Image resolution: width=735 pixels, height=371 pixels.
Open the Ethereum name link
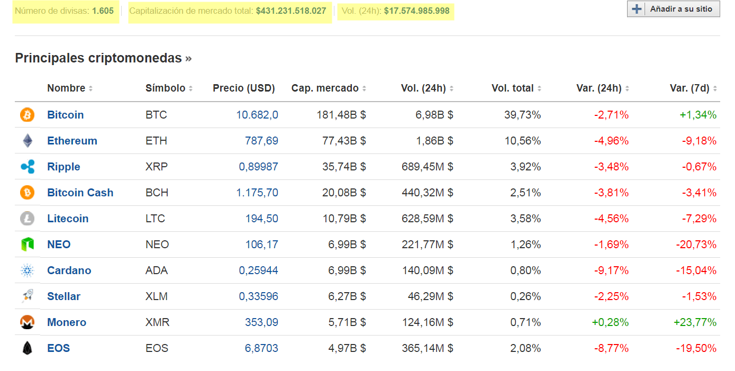tap(72, 141)
